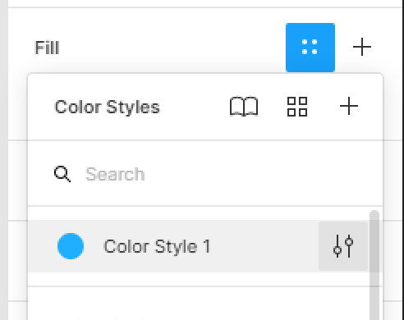404x320 pixels.
Task: Click blank list area below Color Style 1
Action: point(191,279)
